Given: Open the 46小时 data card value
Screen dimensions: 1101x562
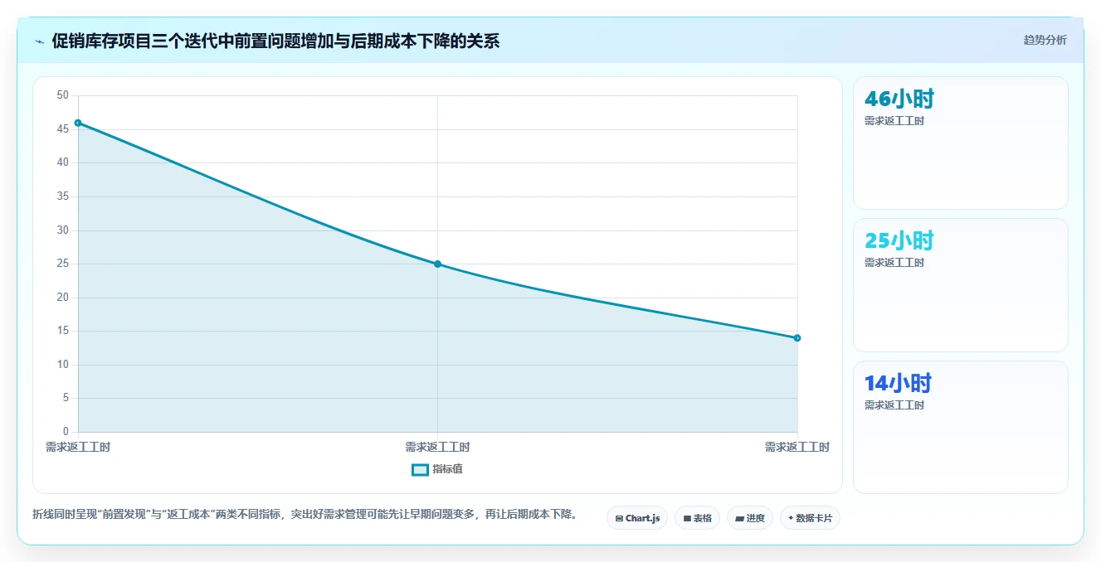Looking at the screenshot, I should pos(899,99).
